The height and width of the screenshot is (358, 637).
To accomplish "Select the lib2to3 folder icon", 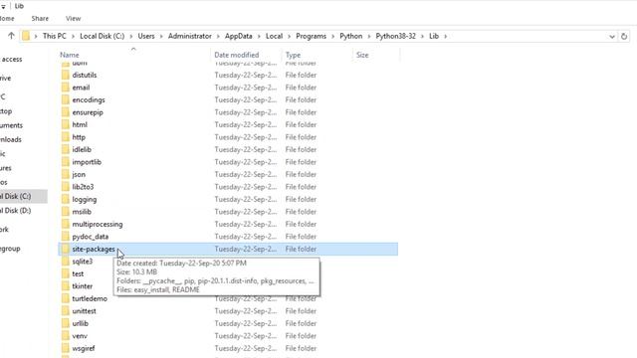I will pyautogui.click(x=66, y=187).
